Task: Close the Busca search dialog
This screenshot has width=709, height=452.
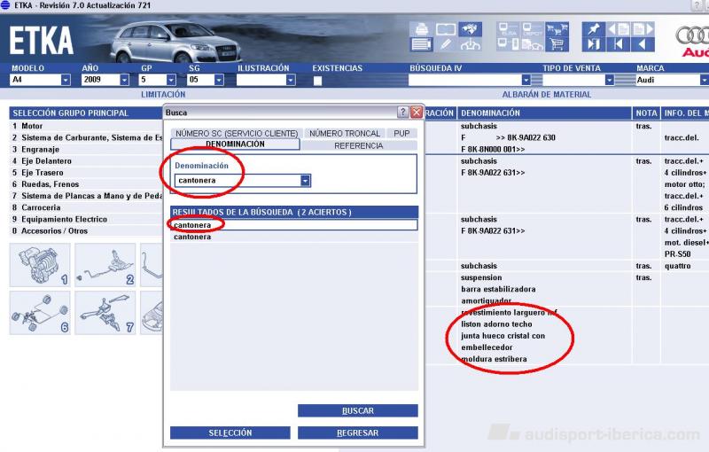Action: (x=416, y=112)
